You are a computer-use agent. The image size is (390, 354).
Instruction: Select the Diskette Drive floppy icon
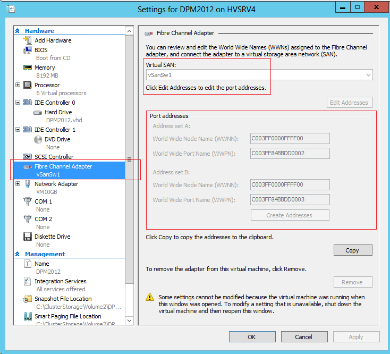pos(27,237)
